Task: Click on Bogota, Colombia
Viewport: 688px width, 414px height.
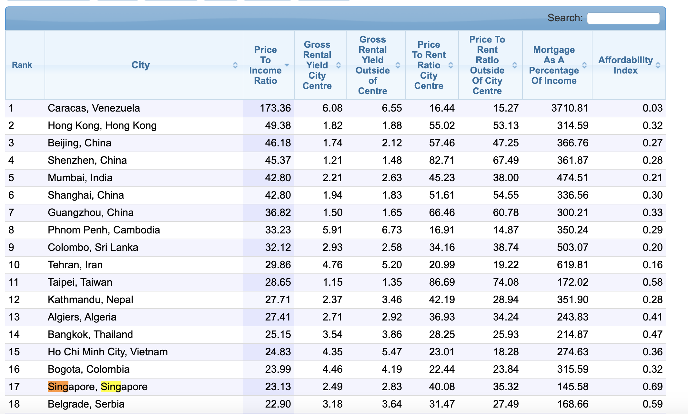Action: [89, 369]
